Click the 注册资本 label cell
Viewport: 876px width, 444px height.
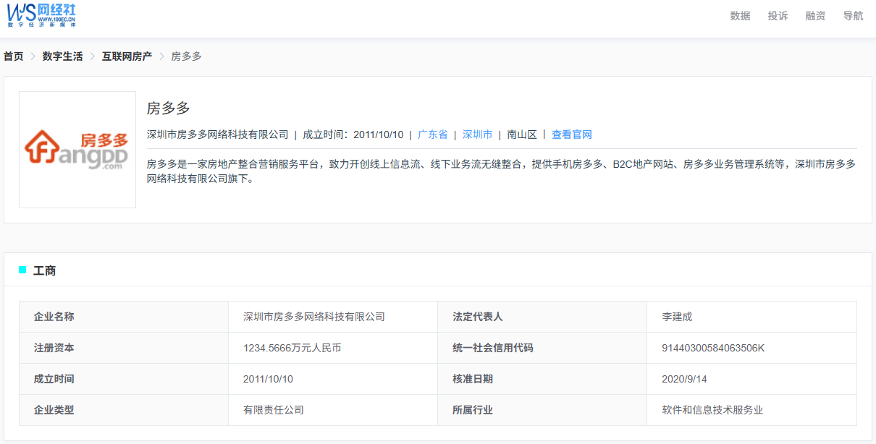click(x=124, y=348)
